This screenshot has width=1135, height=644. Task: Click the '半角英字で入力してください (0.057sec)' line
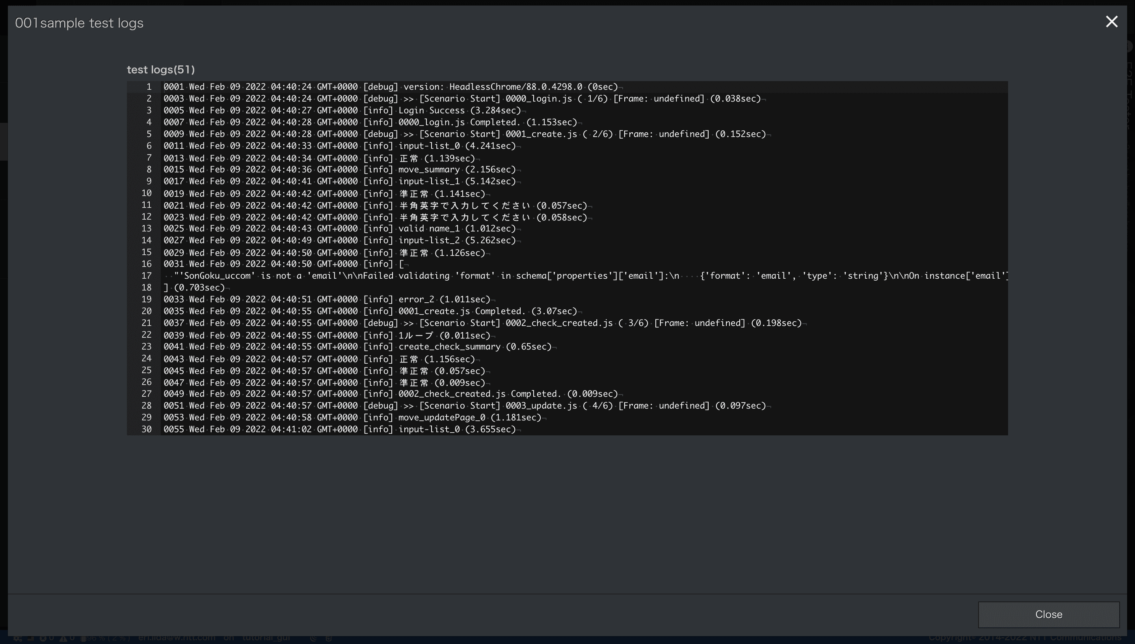[x=378, y=205]
